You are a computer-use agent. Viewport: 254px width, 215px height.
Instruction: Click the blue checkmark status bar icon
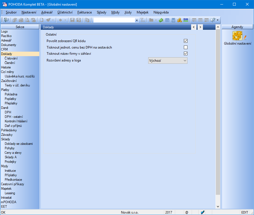(x=202, y=212)
